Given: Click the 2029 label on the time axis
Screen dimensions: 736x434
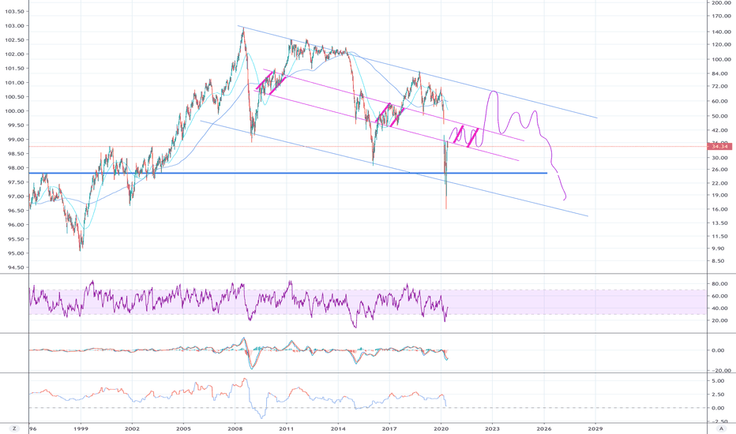Looking at the screenshot, I should click(595, 428).
